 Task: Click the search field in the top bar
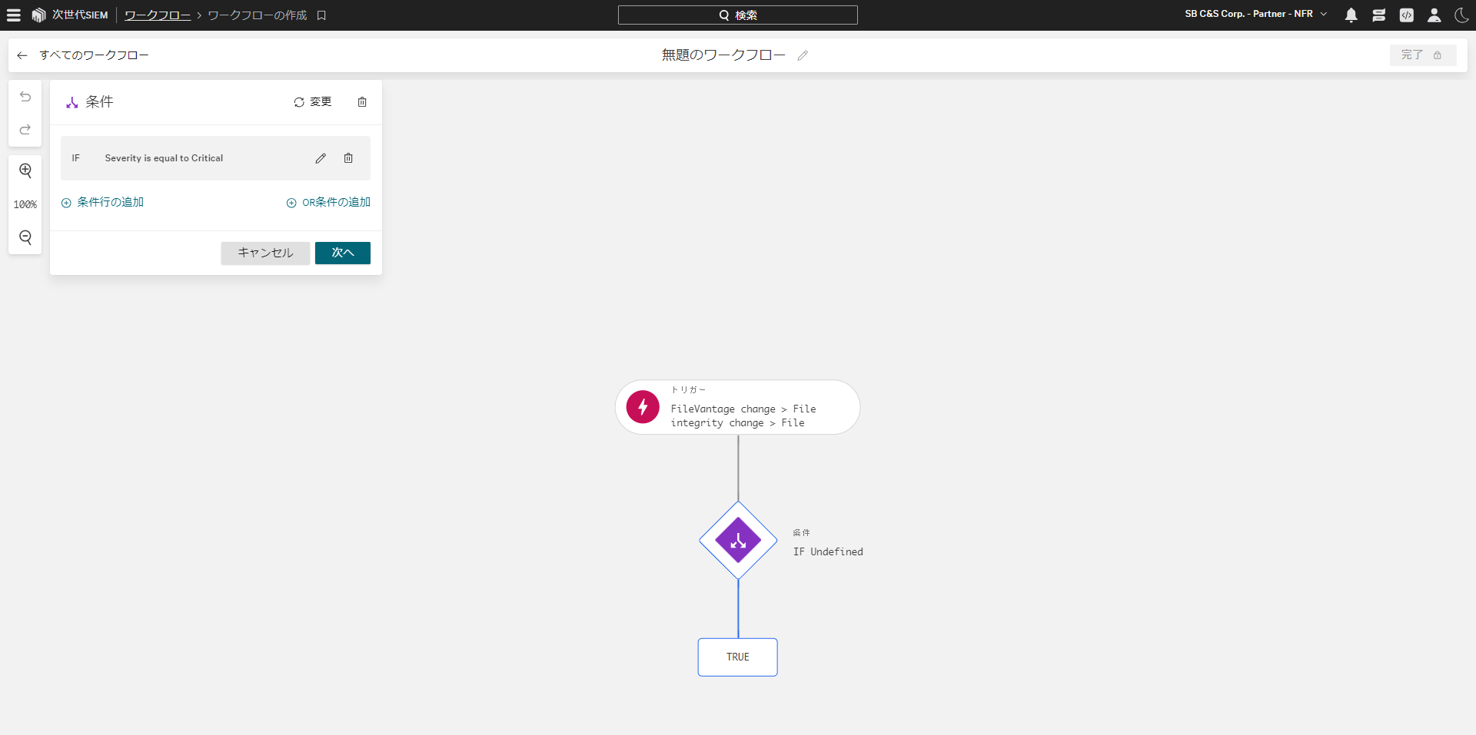[737, 15]
